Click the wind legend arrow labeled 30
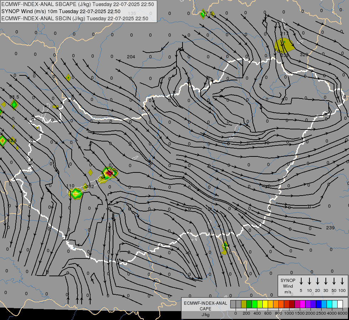Image resolution: width=349 pixels, height=320 pixels. [325, 281]
